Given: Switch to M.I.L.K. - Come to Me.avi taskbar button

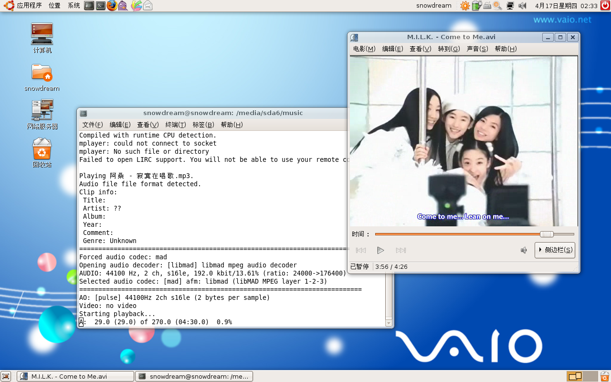Looking at the screenshot, I should click(x=75, y=376).
